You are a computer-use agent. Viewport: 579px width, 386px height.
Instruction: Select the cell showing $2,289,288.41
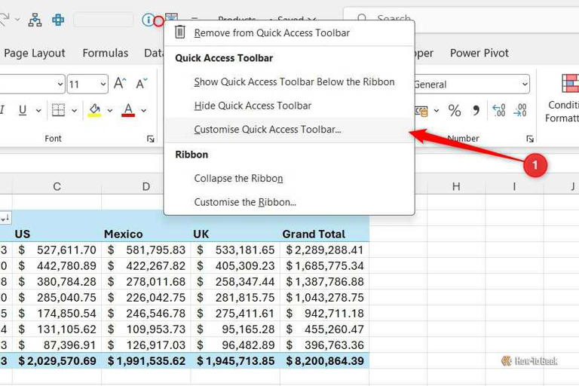point(325,250)
